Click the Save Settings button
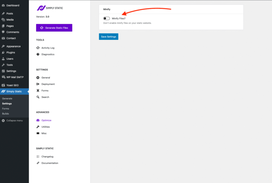The image size is (272, 183). tap(108, 37)
